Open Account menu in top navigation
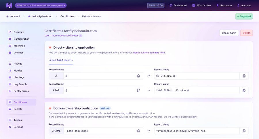 [244, 5]
